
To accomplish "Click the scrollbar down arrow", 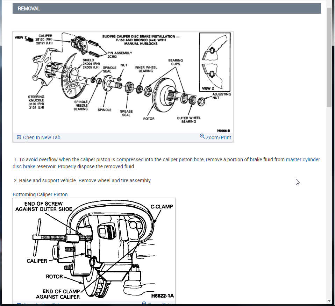I will [x=329, y=301].
